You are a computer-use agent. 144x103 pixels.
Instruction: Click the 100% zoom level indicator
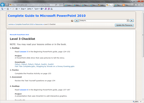coord(136,102)
